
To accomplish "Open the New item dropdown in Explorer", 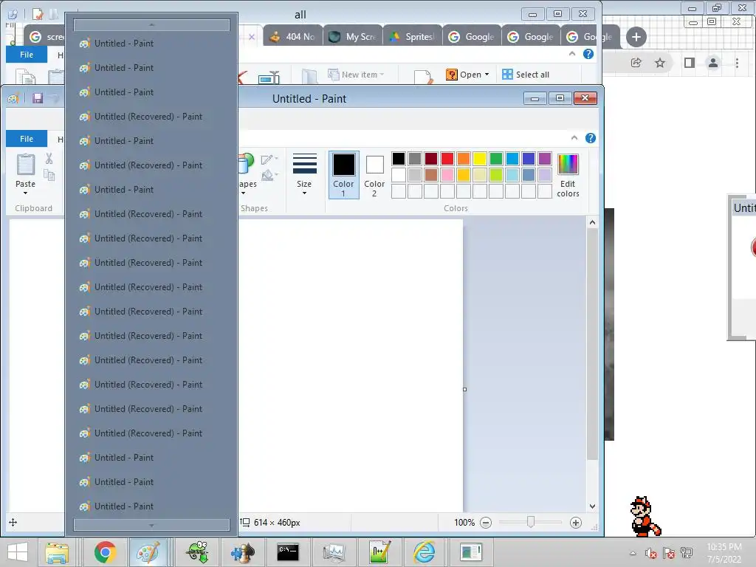I will click(x=356, y=75).
